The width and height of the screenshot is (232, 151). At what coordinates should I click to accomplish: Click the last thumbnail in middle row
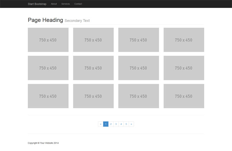click(x=184, y=68)
